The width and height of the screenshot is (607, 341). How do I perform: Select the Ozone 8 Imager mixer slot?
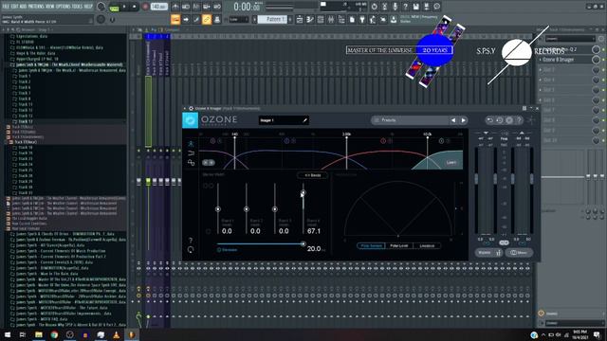566,60
